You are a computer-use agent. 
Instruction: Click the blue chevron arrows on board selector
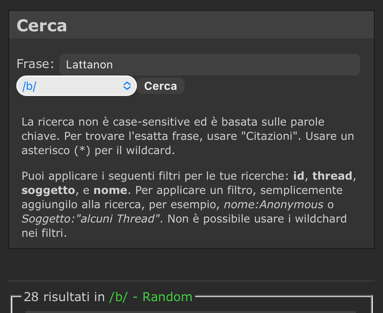pyautogui.click(x=127, y=86)
